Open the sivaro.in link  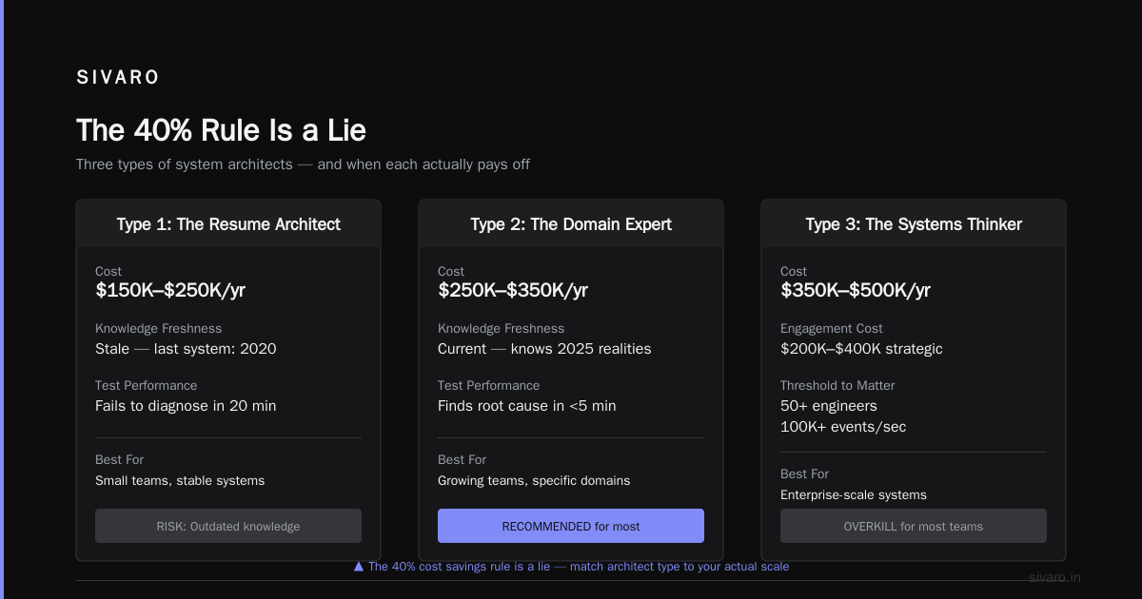coord(1055,577)
